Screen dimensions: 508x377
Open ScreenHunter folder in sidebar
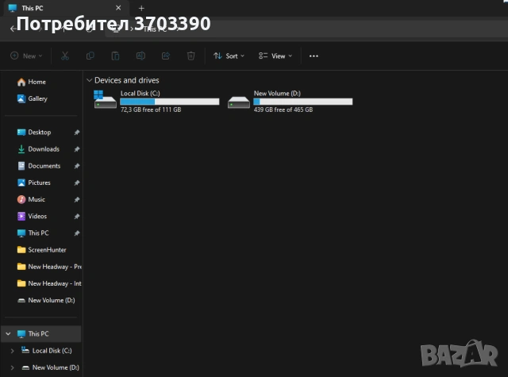click(41, 250)
